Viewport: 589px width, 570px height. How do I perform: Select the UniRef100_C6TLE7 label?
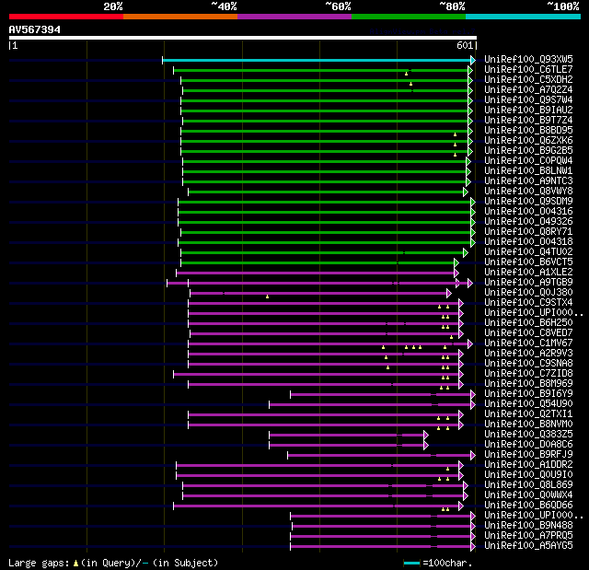coord(528,69)
